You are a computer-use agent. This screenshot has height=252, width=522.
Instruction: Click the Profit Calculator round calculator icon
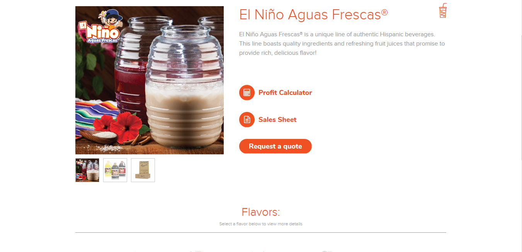pyautogui.click(x=247, y=93)
